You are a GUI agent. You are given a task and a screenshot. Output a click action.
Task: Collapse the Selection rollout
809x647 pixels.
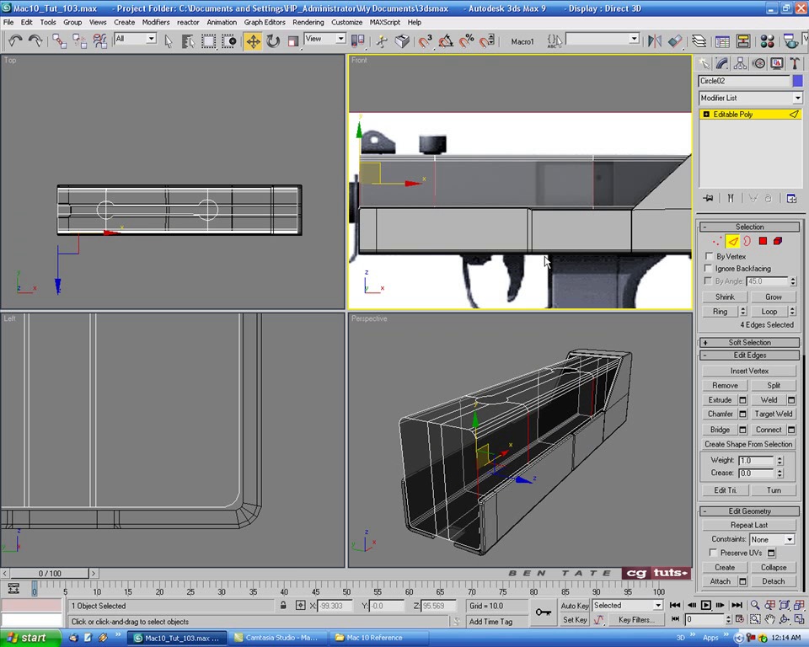pyautogui.click(x=750, y=227)
